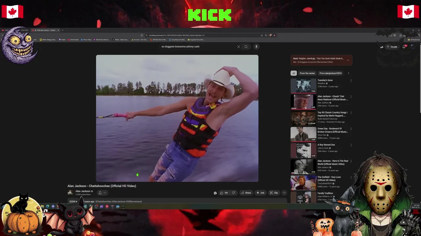Open options for Tuesday's Gone video
The height and width of the screenshot is (236, 421).
[x=351, y=81]
